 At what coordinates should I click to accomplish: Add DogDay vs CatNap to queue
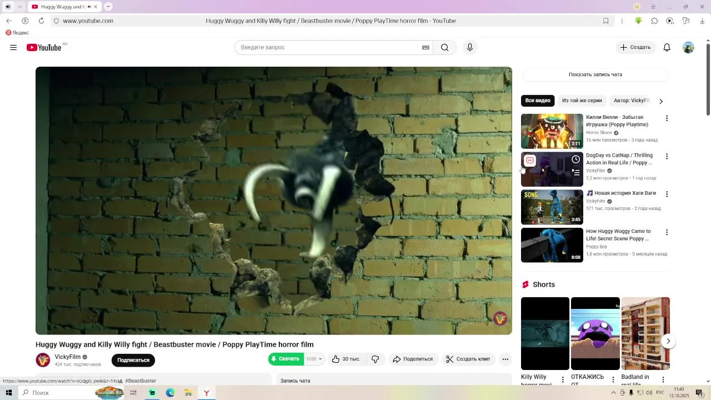point(576,172)
